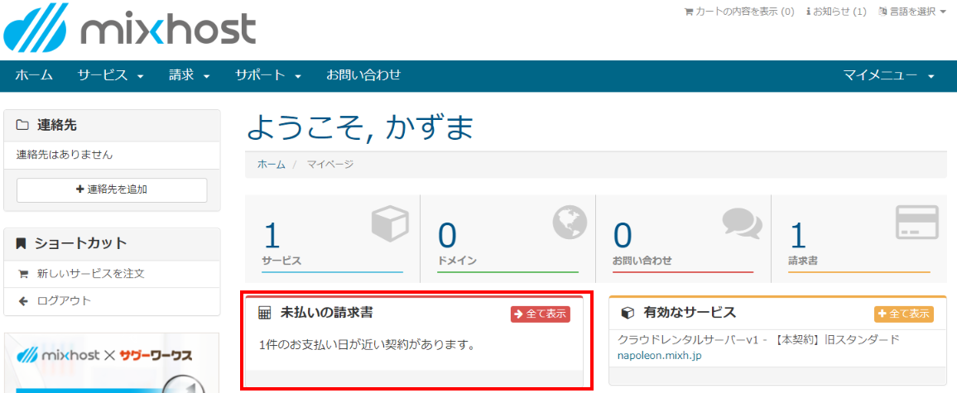Click red 全て表示 button for invoices
Image resolution: width=957 pixels, height=393 pixels.
coord(541,314)
